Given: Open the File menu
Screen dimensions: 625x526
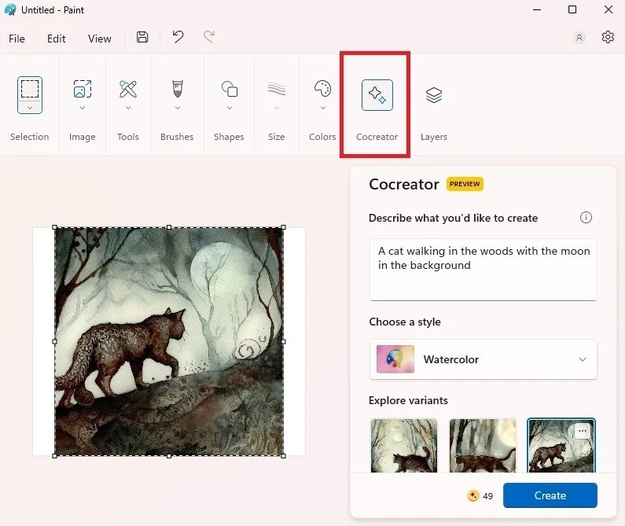Looking at the screenshot, I should point(17,39).
